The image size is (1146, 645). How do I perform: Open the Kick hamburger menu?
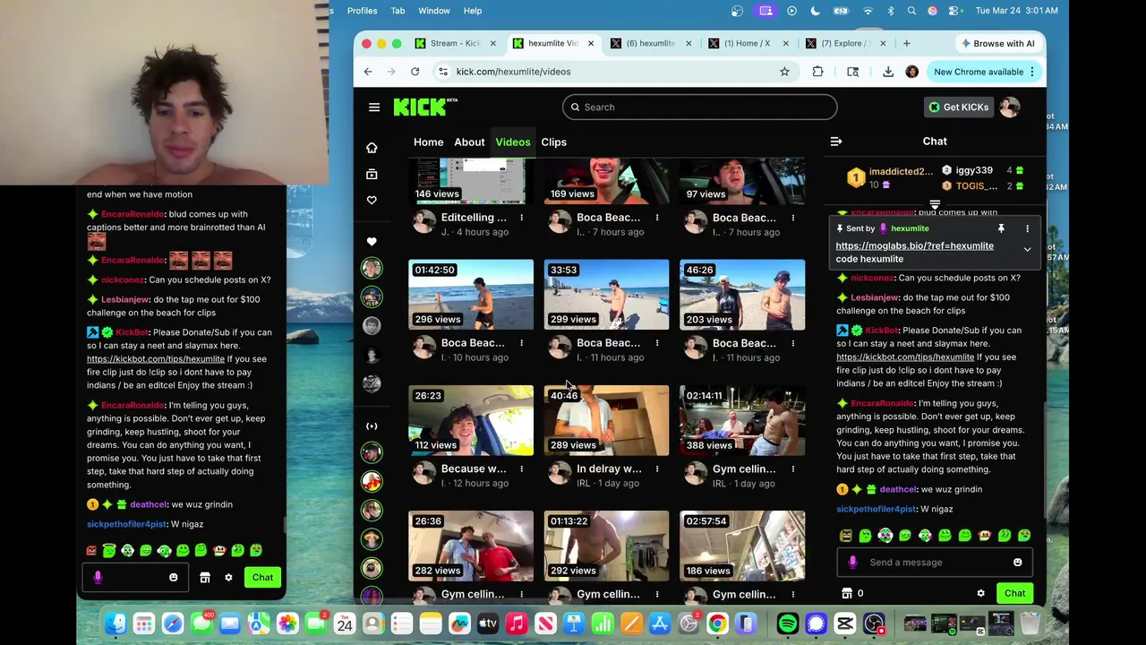(374, 107)
